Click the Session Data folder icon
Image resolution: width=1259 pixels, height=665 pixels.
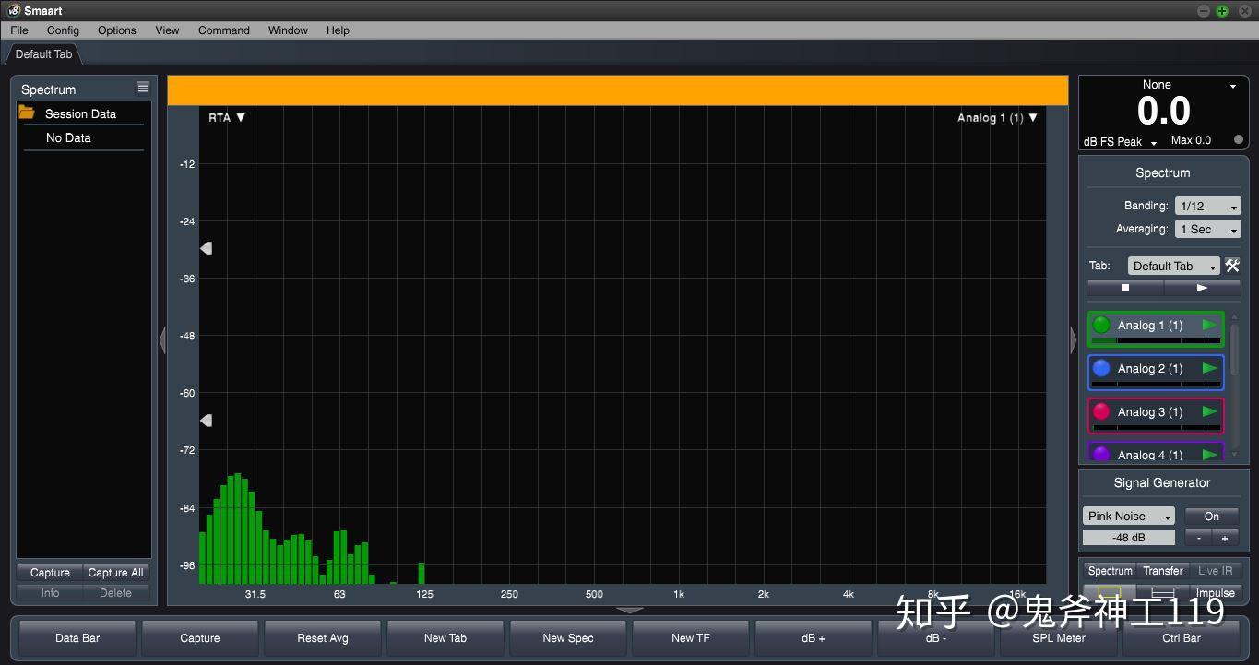click(x=27, y=113)
